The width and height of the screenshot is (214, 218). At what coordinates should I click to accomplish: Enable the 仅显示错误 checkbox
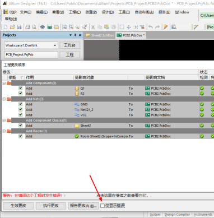tap(103, 206)
